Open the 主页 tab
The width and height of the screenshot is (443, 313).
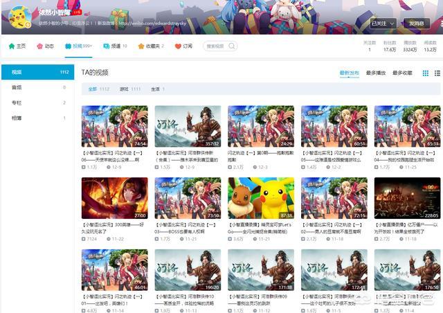click(x=17, y=46)
